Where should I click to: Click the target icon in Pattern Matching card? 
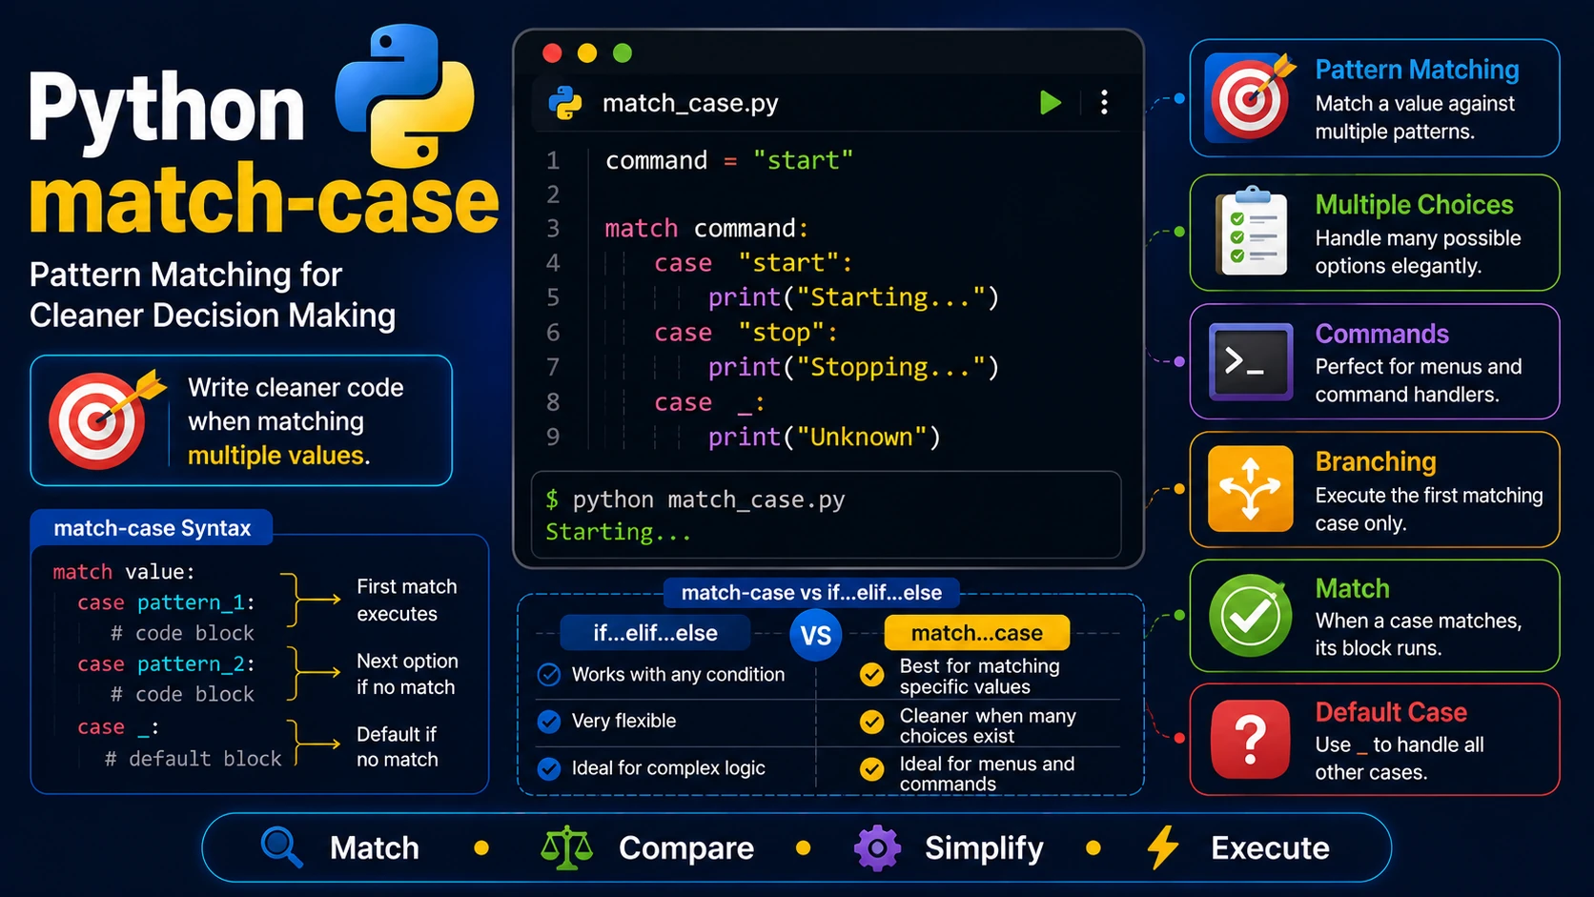[x=1250, y=98]
